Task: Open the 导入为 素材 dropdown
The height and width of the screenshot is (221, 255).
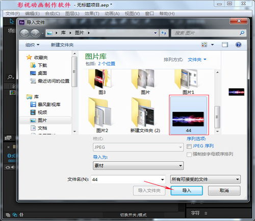Action: [138, 165]
